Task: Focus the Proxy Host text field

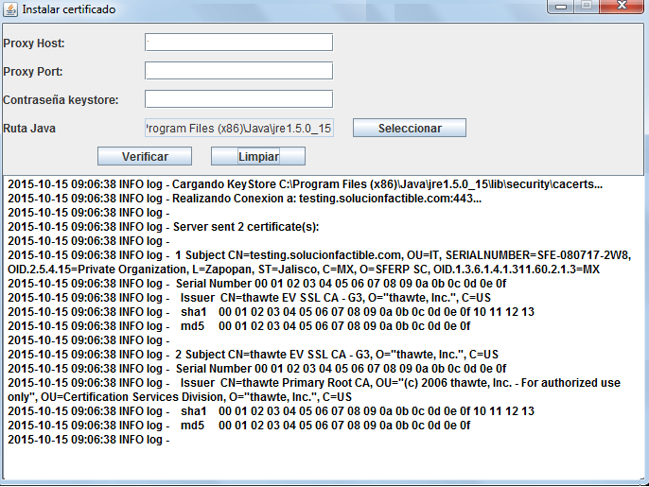Action: click(x=238, y=43)
